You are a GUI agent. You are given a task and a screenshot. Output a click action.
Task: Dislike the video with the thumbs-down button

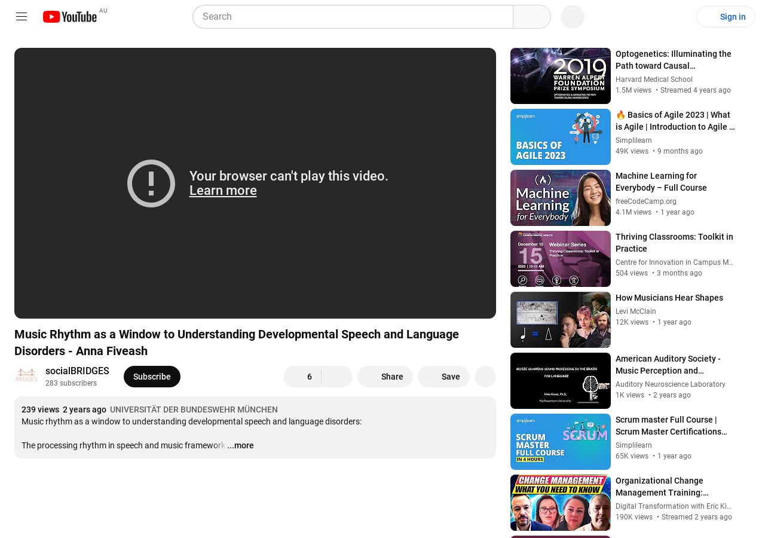pos(337,377)
